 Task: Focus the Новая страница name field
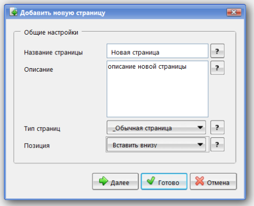tap(157, 51)
